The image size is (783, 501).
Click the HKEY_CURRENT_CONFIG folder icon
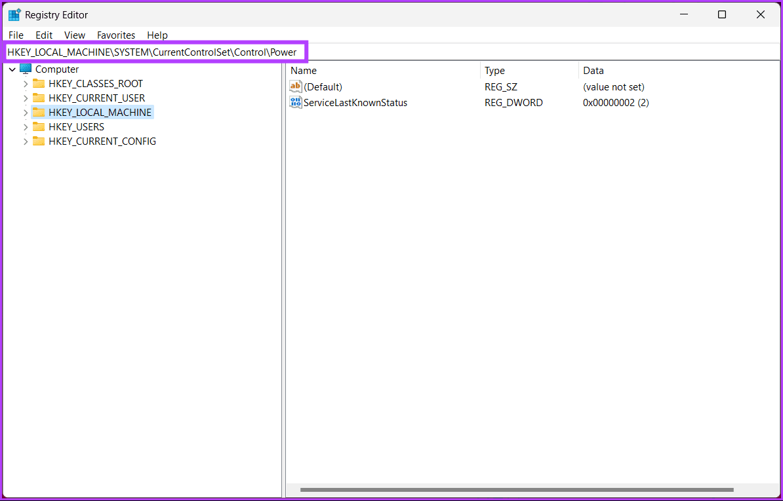(x=39, y=141)
